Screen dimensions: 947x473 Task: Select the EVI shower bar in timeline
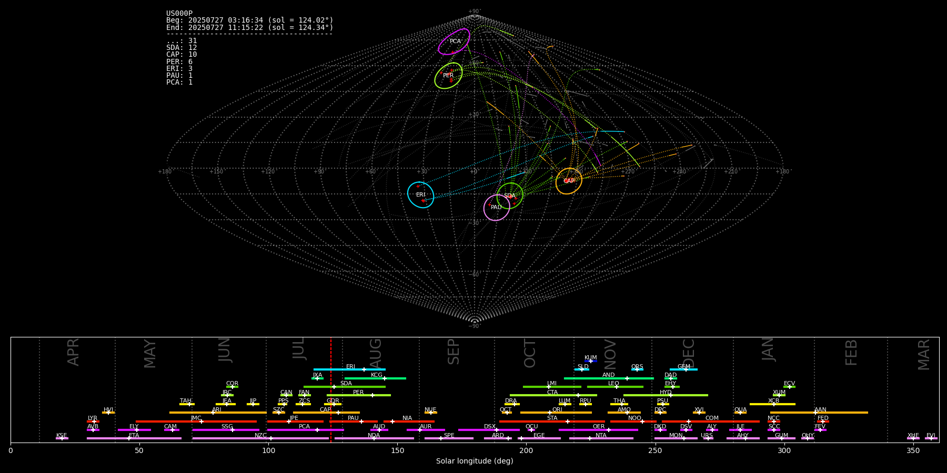click(931, 438)
